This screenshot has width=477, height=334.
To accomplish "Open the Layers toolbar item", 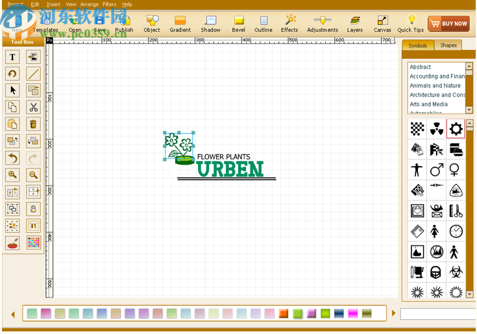I will click(x=355, y=24).
